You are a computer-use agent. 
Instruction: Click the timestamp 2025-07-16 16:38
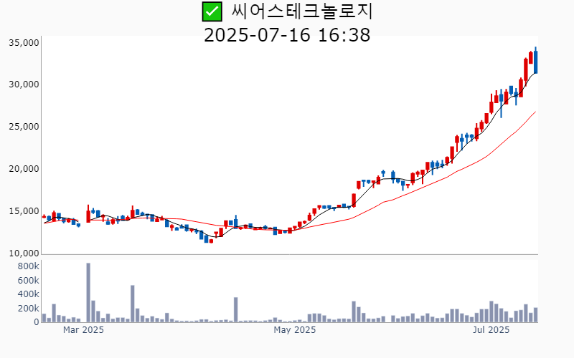point(287,35)
